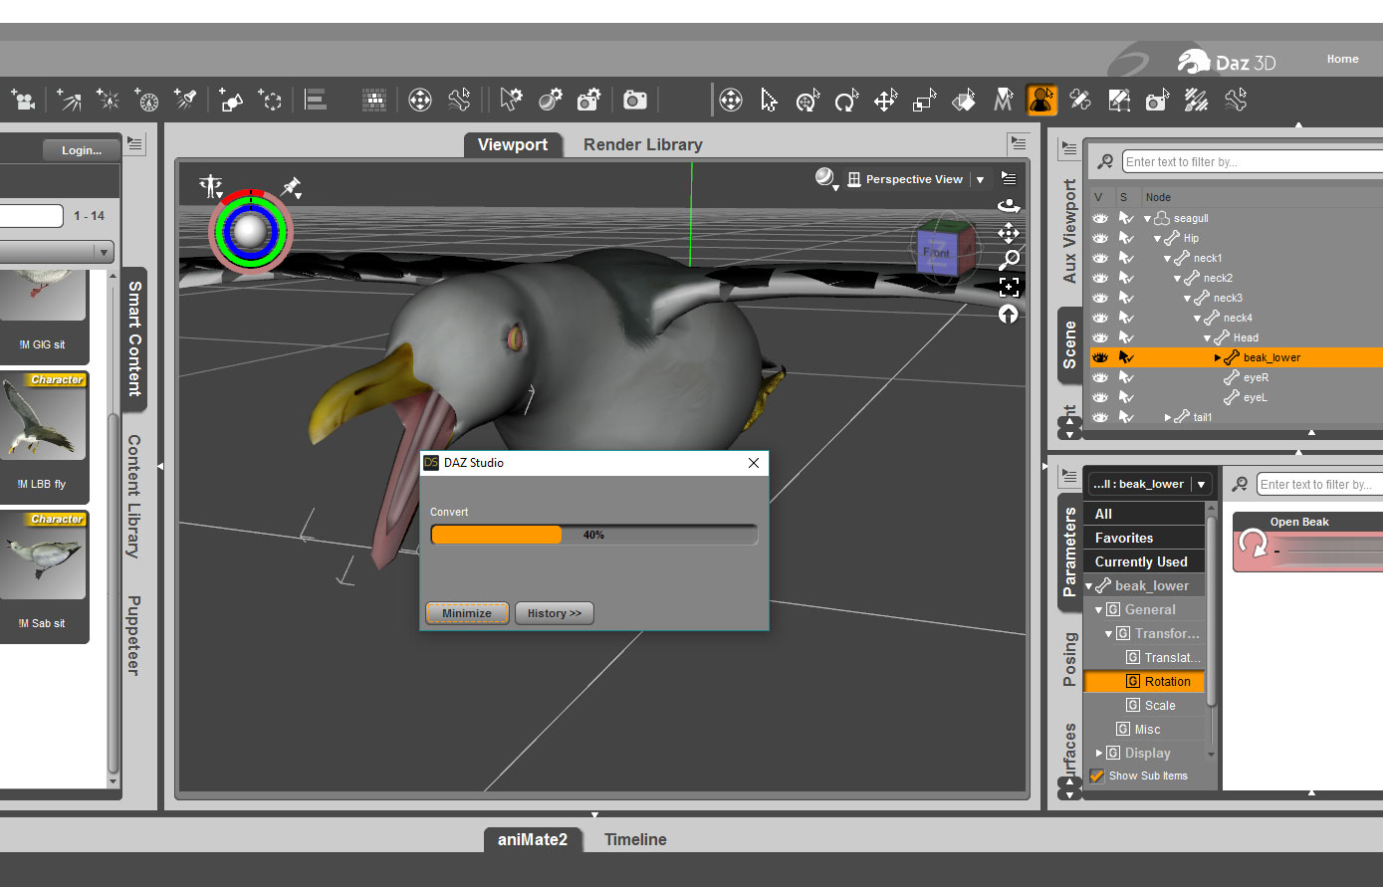Toggle eyeR bone visibility
Image resolution: width=1383 pixels, height=887 pixels.
click(x=1100, y=377)
